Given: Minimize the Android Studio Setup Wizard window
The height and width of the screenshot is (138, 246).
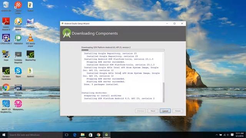Looking at the screenshot, I should click(x=167, y=23).
